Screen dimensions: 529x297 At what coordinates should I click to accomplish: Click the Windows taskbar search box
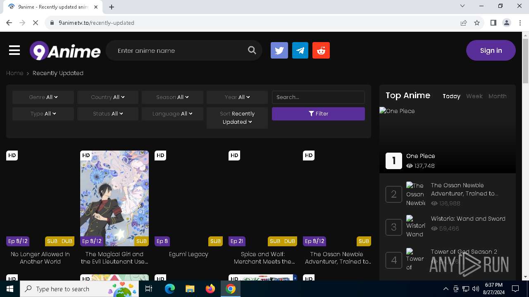point(79,289)
